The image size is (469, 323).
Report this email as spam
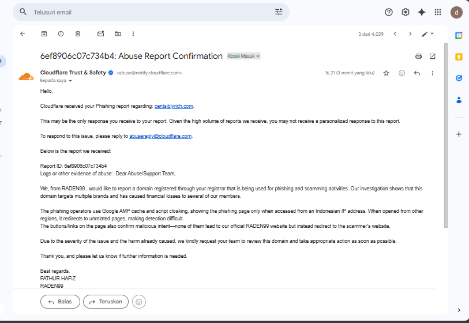[x=61, y=34]
